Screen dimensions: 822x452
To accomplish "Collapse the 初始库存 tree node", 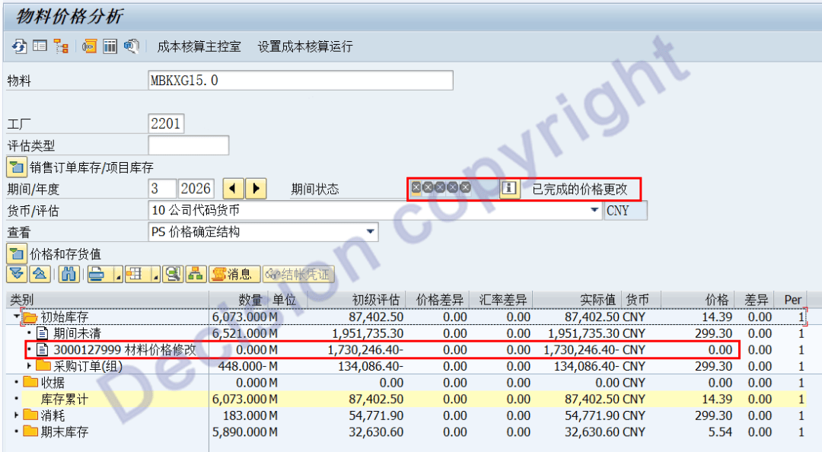I will [16, 317].
